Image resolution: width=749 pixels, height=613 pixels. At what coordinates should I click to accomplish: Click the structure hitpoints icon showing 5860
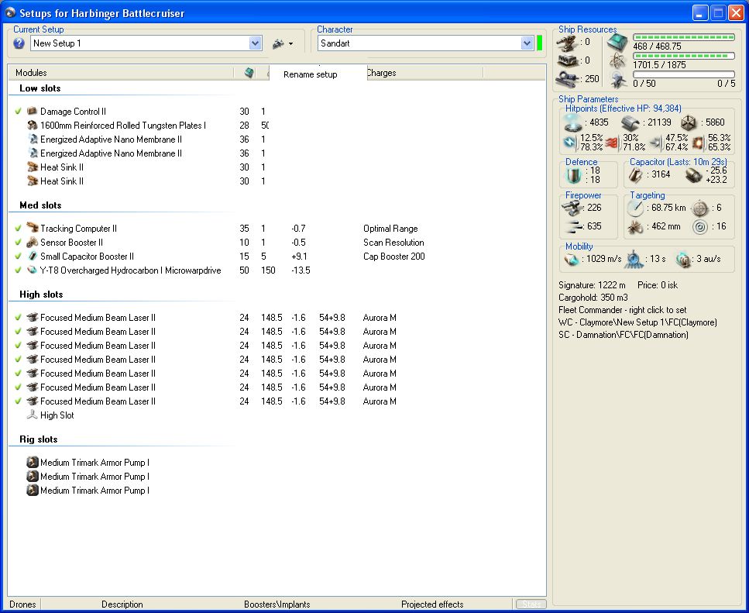click(689, 122)
